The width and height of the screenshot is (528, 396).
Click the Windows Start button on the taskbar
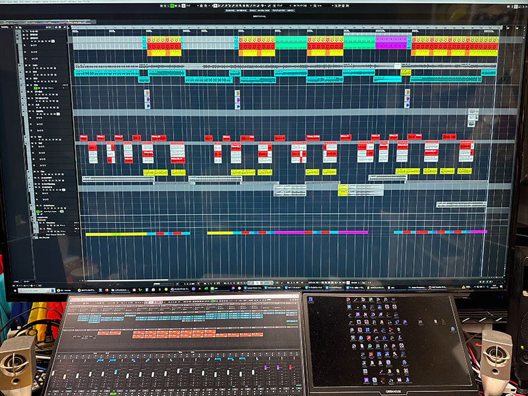coord(15,290)
